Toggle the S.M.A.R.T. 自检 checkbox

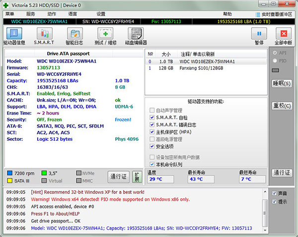152,118
